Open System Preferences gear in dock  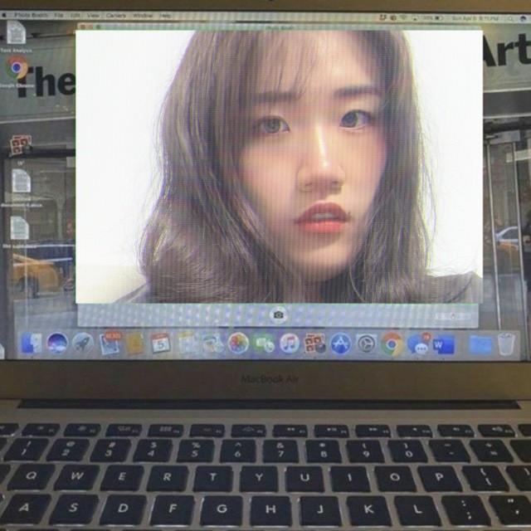click(x=366, y=343)
